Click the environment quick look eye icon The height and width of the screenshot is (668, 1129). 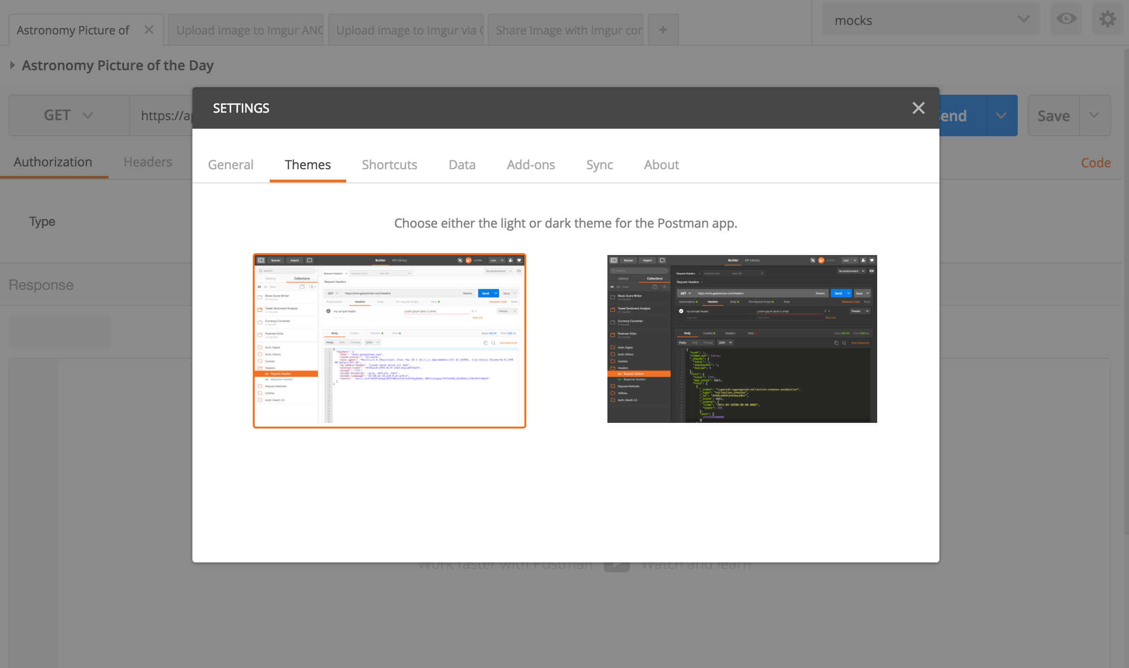(1066, 19)
